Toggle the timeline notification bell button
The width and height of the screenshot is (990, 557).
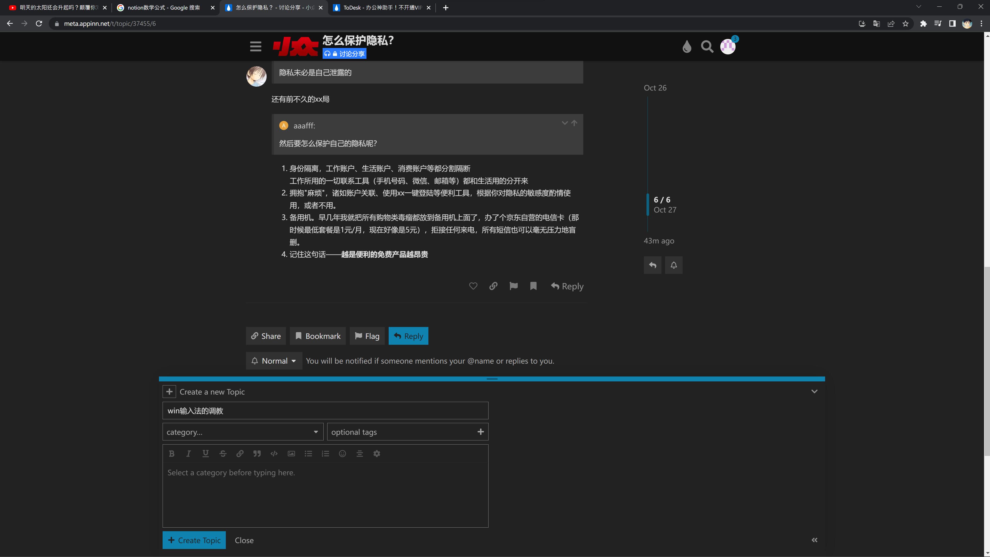(x=673, y=265)
